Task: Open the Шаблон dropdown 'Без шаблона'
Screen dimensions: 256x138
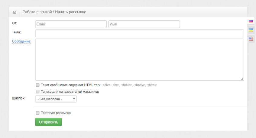Action: (x=56, y=99)
